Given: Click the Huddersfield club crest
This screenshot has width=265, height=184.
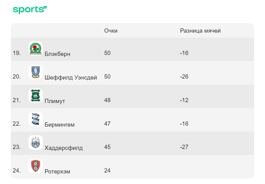Looking at the screenshot, I should click(x=35, y=143).
